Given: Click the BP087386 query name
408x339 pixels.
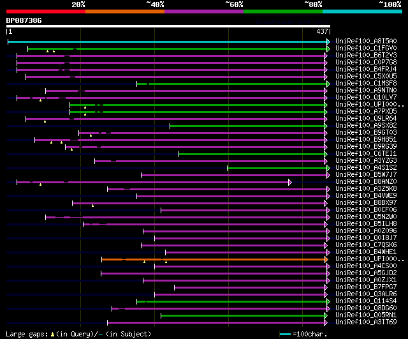Looking at the screenshot, I should pyautogui.click(x=24, y=20).
